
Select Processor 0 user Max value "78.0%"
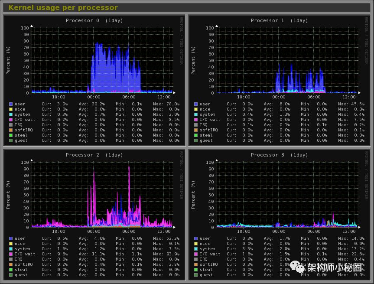[173, 104]
